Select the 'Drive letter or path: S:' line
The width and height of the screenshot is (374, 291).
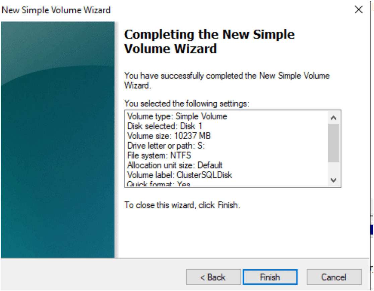pos(166,145)
